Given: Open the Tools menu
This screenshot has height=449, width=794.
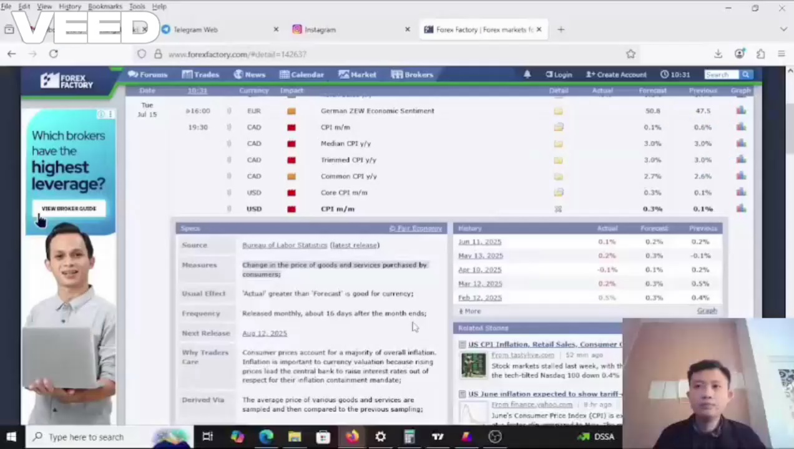Looking at the screenshot, I should point(137,6).
